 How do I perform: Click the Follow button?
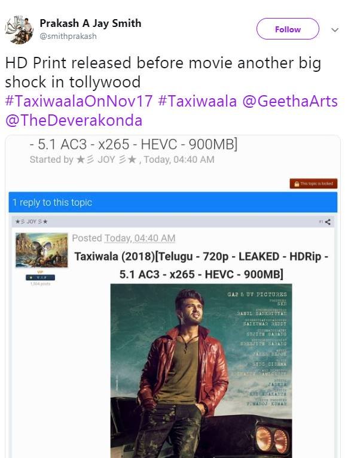pos(288,29)
